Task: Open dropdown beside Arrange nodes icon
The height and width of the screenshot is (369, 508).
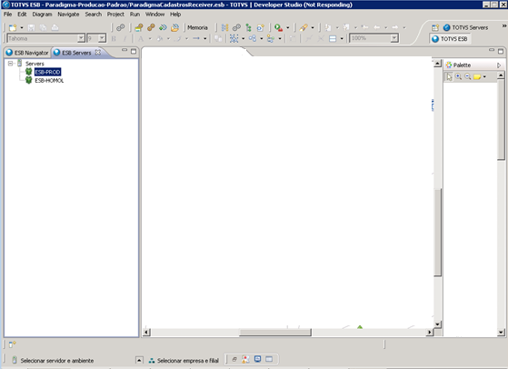Action: pos(262,39)
